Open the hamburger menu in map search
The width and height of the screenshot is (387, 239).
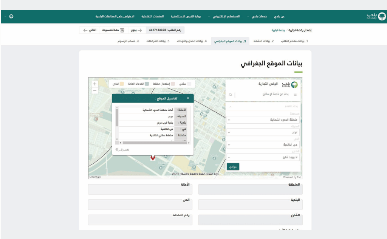pyautogui.click(x=295, y=95)
